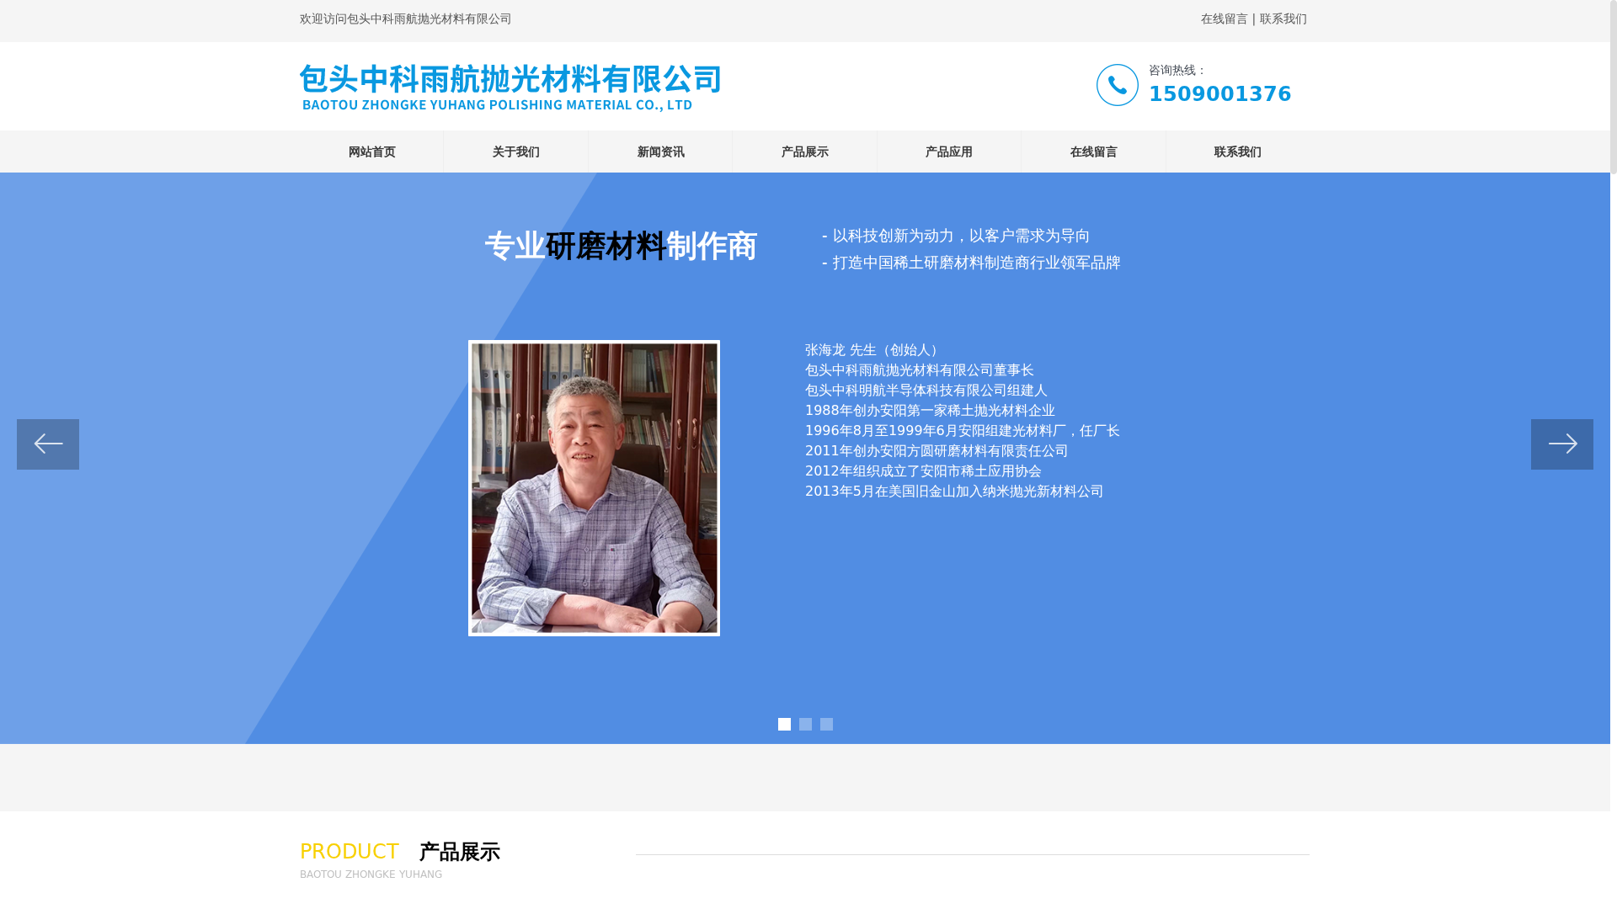Click the next slide right arrow
The image size is (1617, 909).
point(1562,444)
